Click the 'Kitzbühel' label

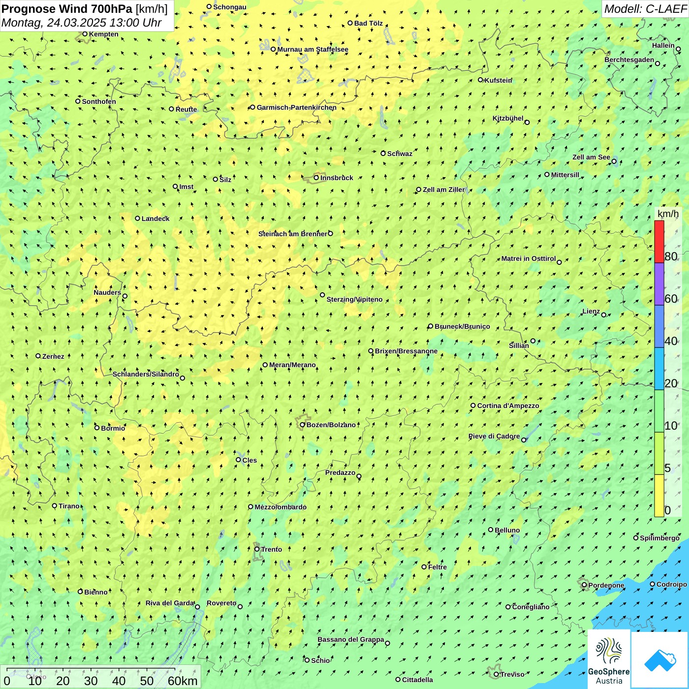(x=508, y=118)
